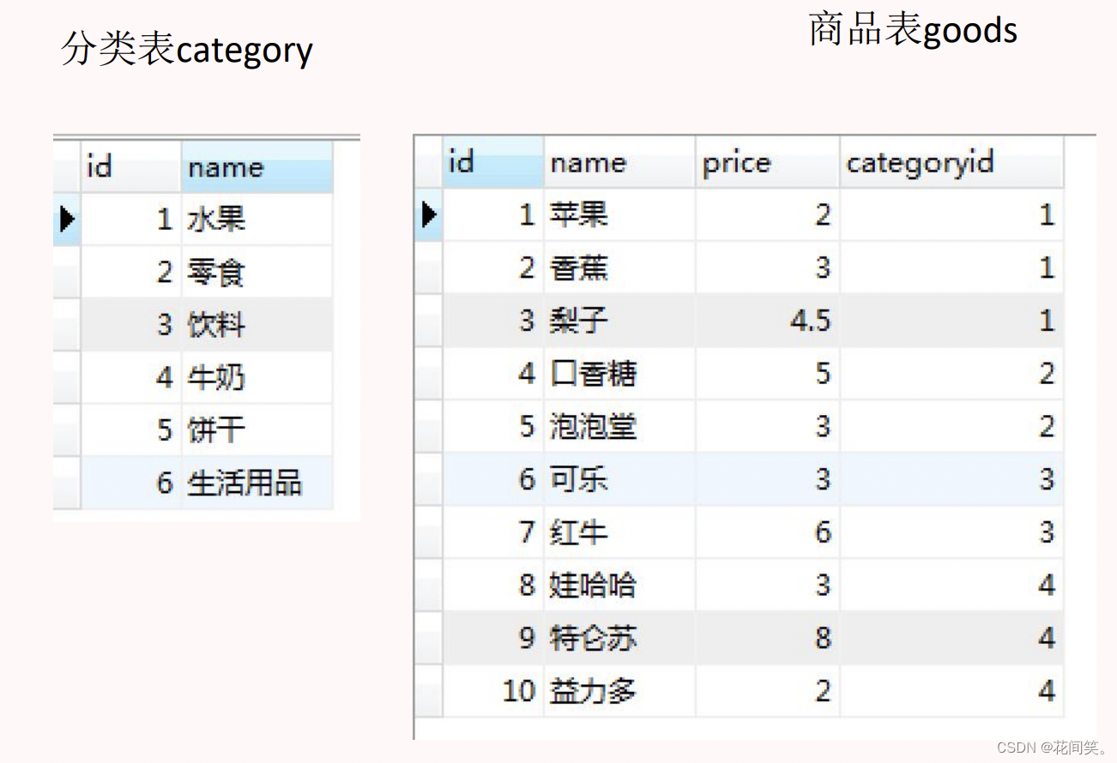The height and width of the screenshot is (763, 1117).
Task: Click the price cell of the 益力多 row
Action: click(767, 691)
